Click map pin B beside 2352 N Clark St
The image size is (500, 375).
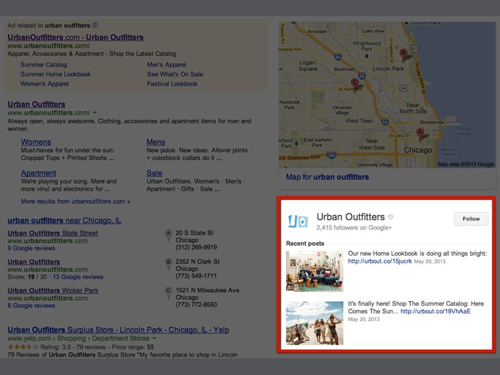coord(168,264)
